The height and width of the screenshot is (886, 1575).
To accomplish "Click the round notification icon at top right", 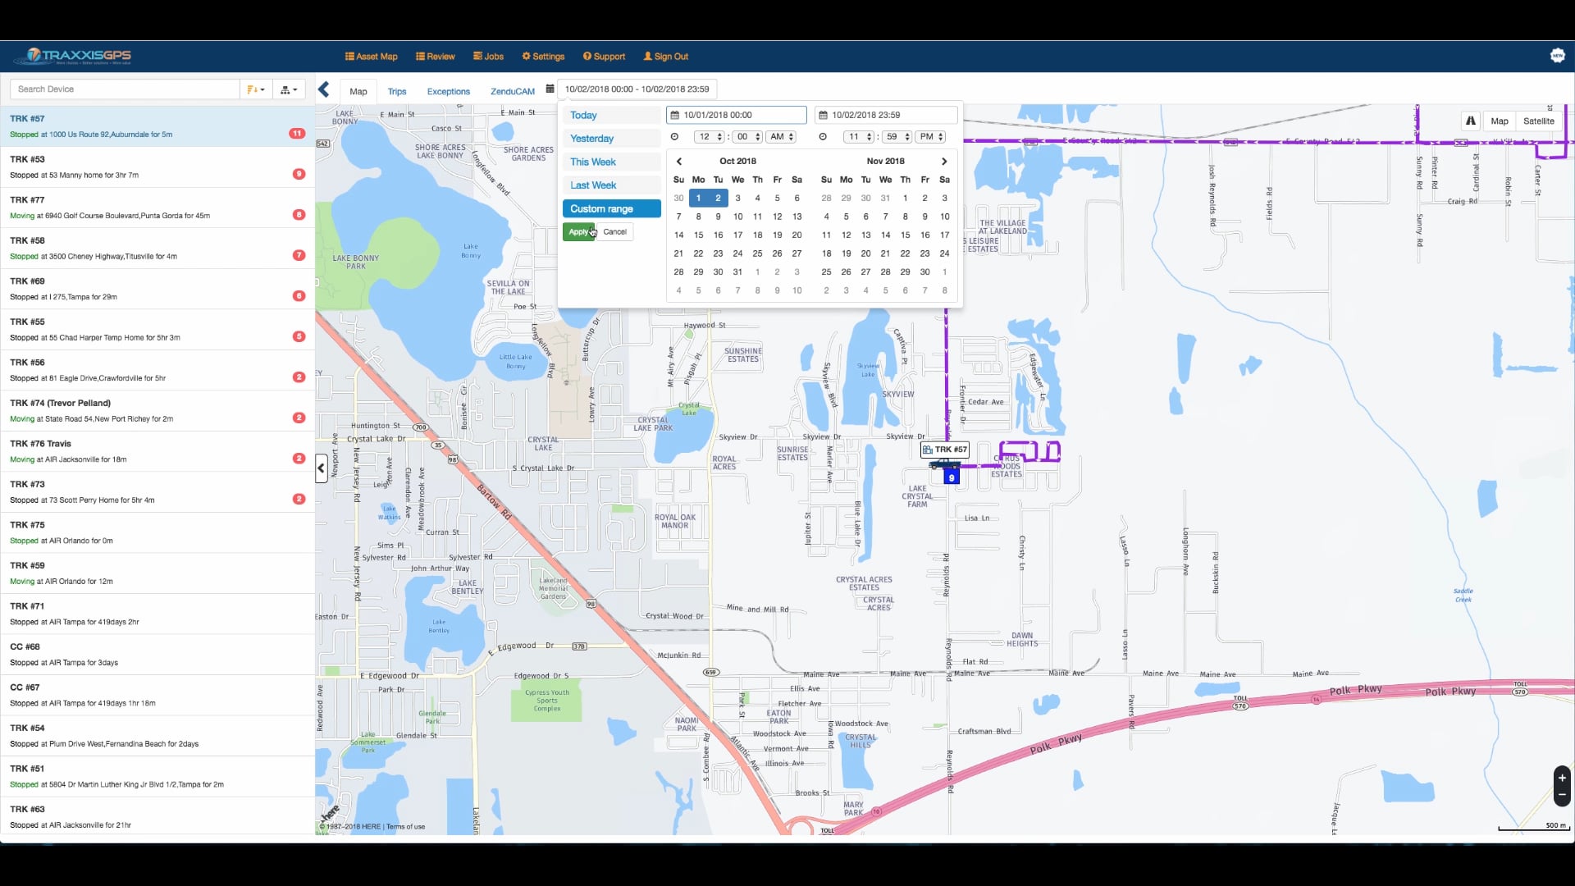I will coord(1557,56).
